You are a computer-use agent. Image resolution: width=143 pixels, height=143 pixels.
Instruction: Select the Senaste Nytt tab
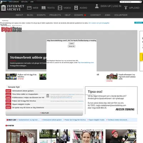pyautogui.click(x=14, y=87)
